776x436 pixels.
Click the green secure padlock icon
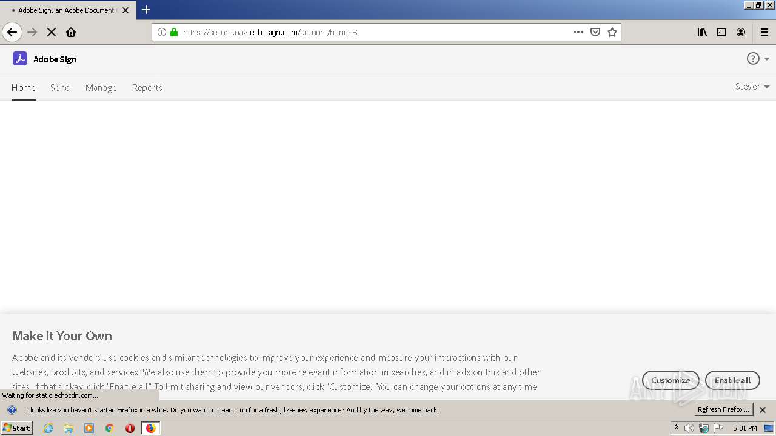[174, 32]
